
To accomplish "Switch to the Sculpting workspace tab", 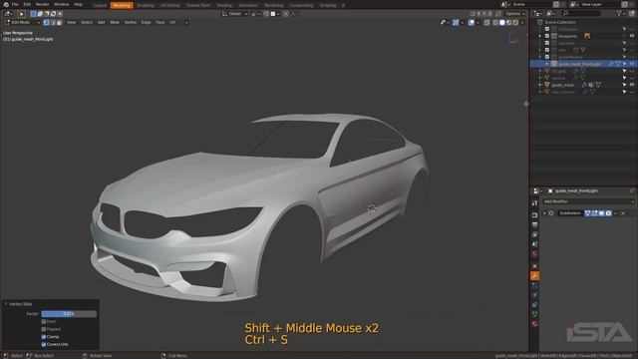I will tap(146, 5).
